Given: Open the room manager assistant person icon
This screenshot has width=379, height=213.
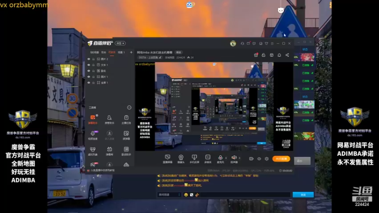Looking at the screenshot, I should pyautogui.click(x=109, y=119).
